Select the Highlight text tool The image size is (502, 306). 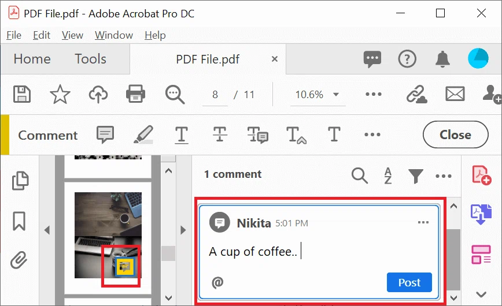(x=143, y=135)
